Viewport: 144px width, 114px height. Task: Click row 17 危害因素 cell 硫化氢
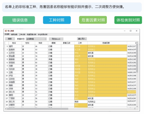107,98
